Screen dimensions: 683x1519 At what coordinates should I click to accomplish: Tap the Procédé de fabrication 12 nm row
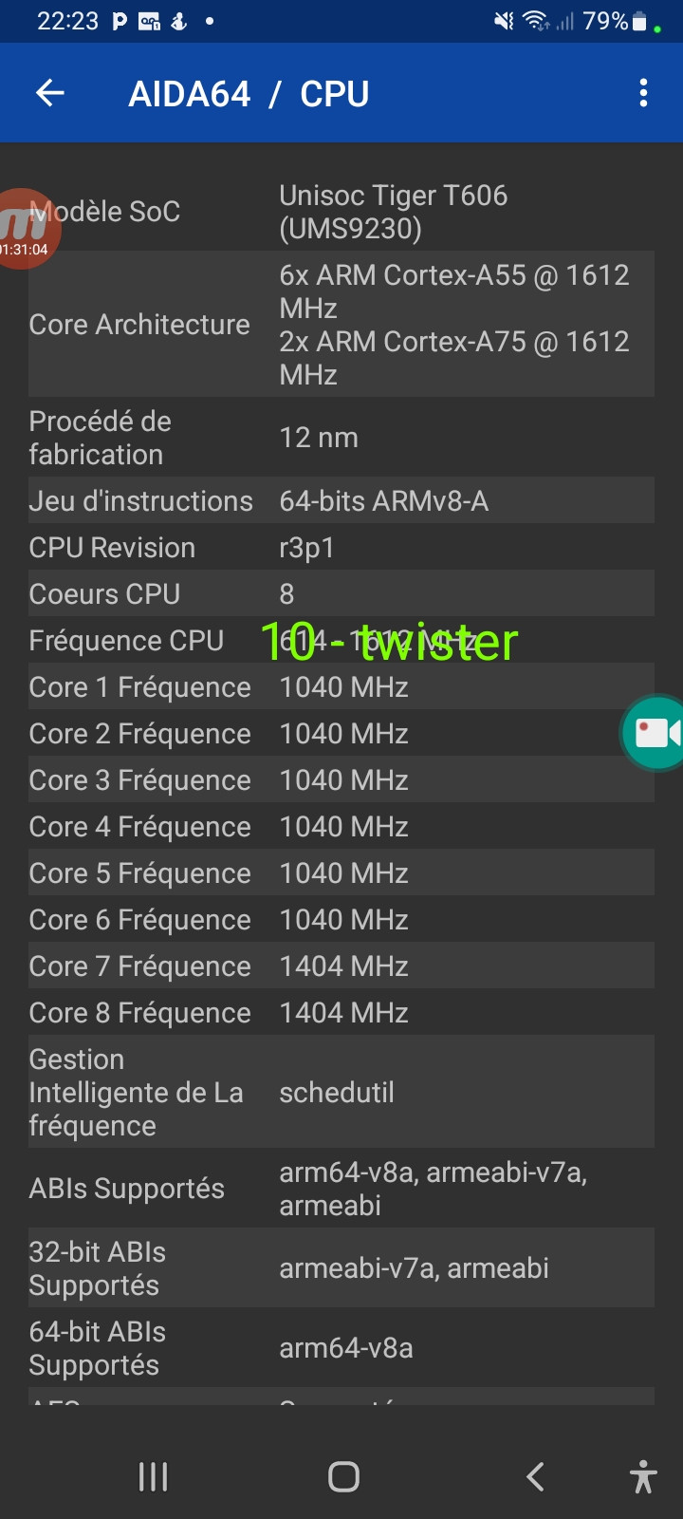(341, 438)
